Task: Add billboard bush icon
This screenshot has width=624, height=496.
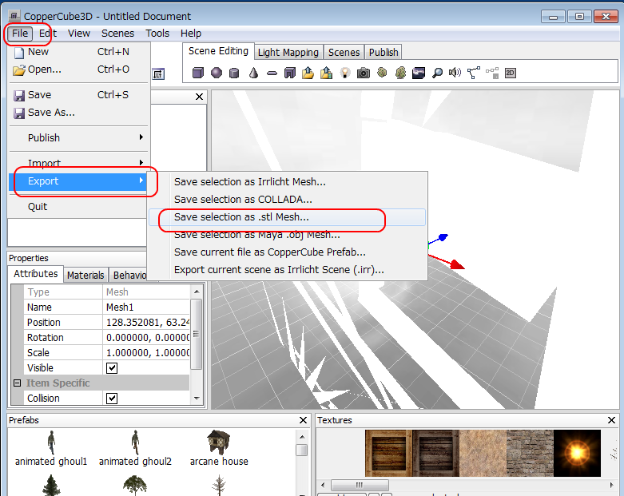Action: (x=382, y=73)
